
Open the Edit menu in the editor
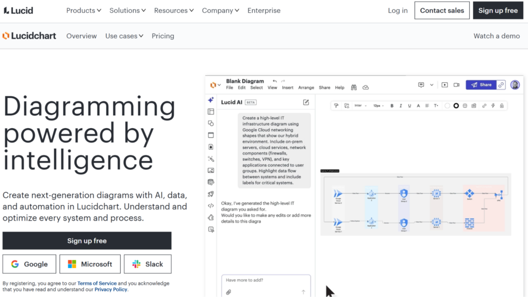click(241, 88)
